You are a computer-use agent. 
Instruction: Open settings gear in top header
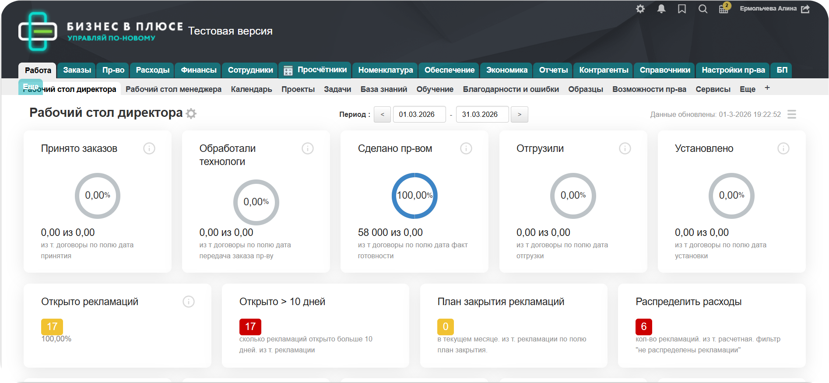[x=640, y=9]
